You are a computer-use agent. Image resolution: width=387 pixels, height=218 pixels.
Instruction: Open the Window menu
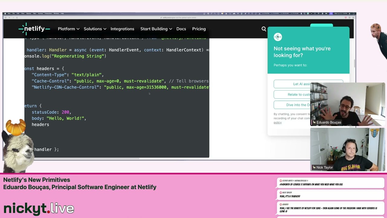click(56, 13)
